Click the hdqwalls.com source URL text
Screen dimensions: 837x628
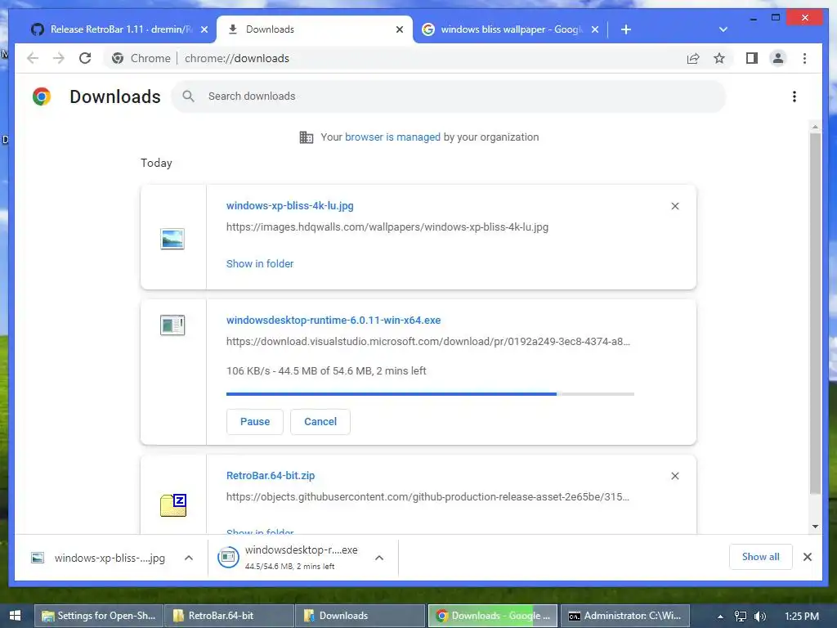387,227
